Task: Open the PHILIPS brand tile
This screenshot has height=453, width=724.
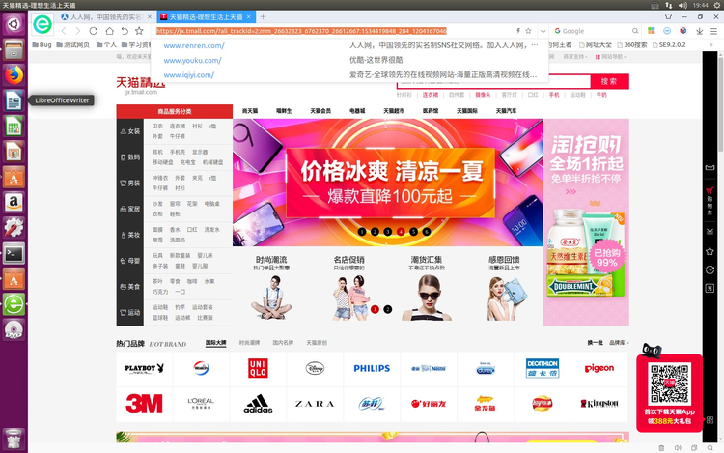Action: [x=372, y=369]
